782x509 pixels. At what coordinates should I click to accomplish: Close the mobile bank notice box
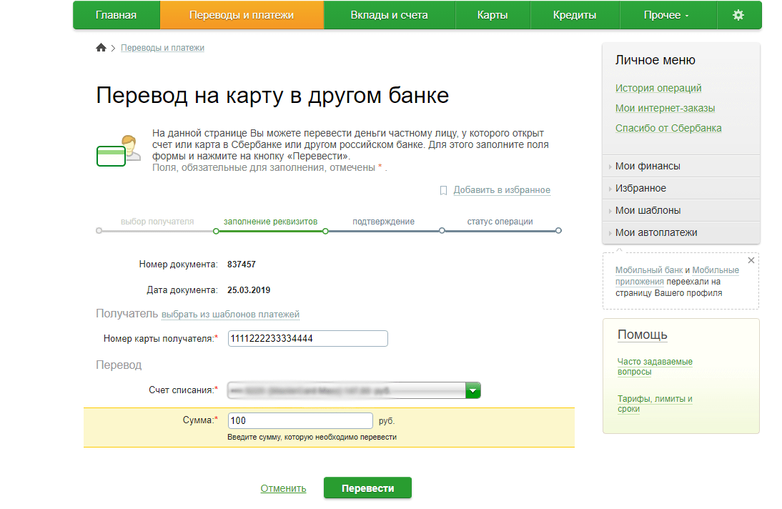751,261
